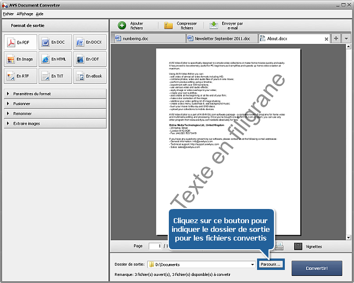The height and width of the screenshot is (283, 354).
Task: Click the Parcourir... button
Action: 271,264
